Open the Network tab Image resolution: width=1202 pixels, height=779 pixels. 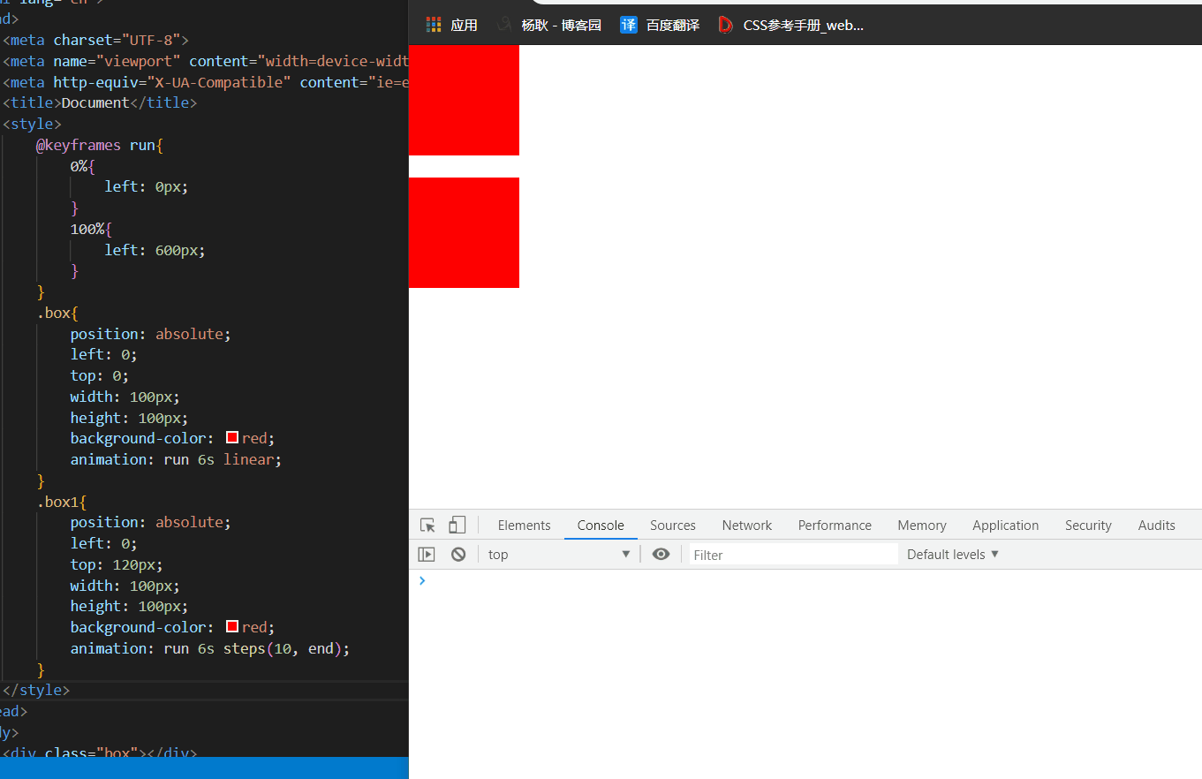(747, 526)
